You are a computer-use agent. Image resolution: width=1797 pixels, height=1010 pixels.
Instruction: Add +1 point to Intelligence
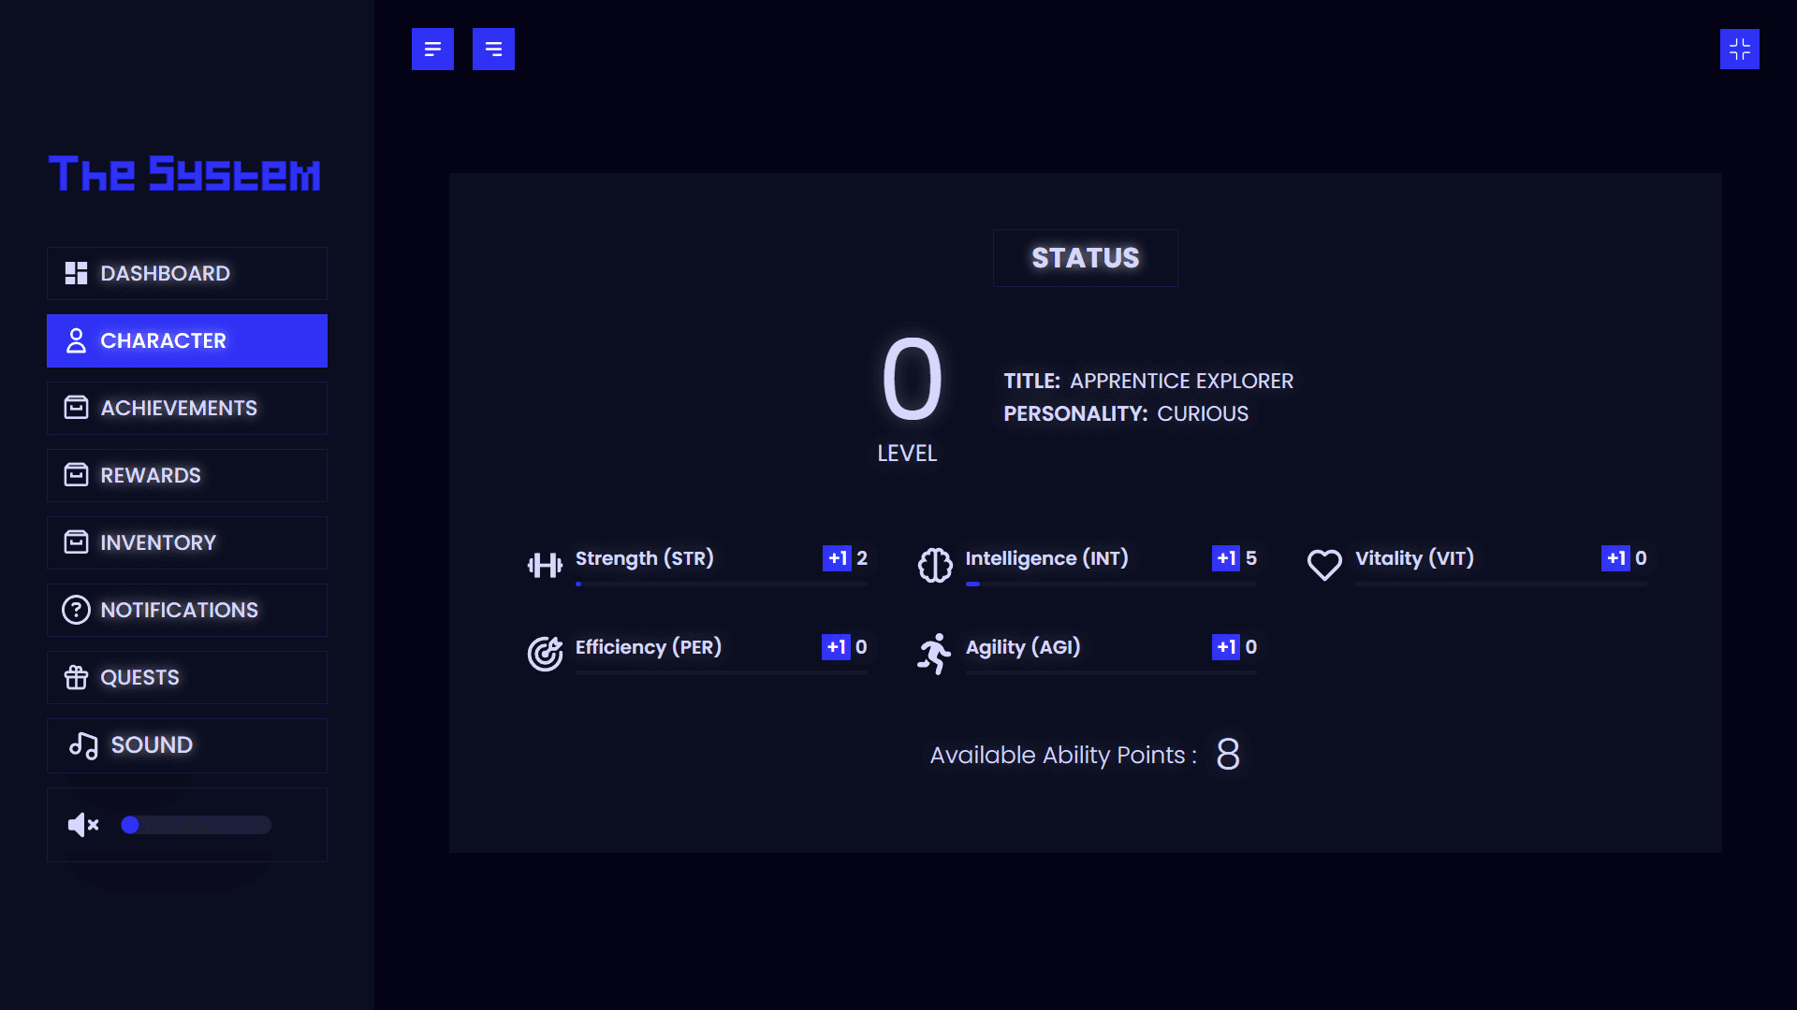[1226, 558]
